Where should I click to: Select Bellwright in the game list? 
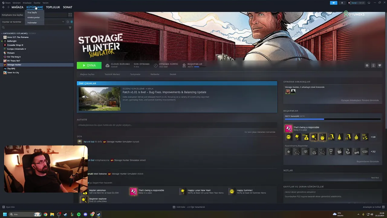pos(12,41)
